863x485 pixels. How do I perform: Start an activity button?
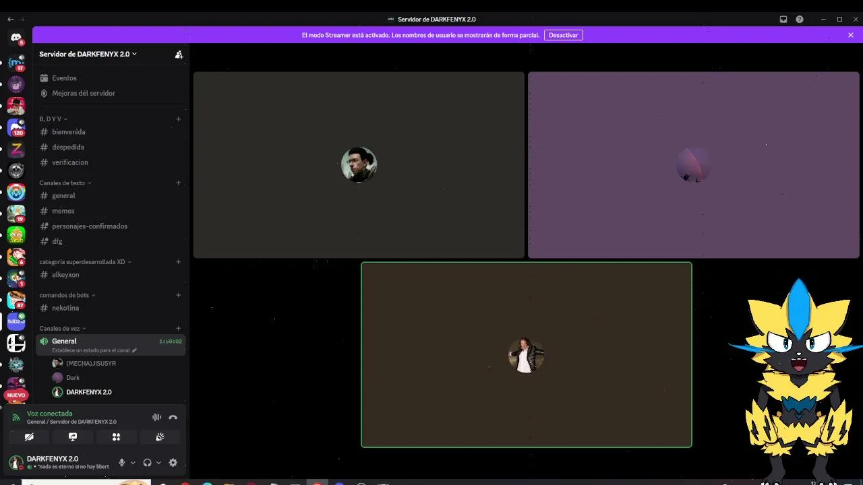(116, 437)
